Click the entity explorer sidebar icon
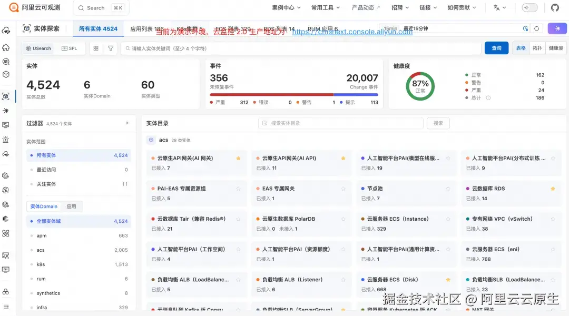Image resolution: width=569 pixels, height=316 pixels. click(x=6, y=96)
